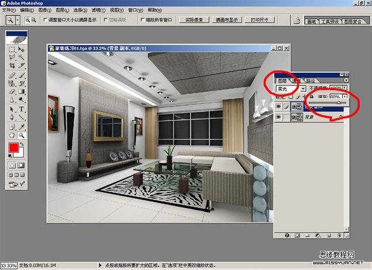
Task: Create a new layer set
Action: click(308, 235)
